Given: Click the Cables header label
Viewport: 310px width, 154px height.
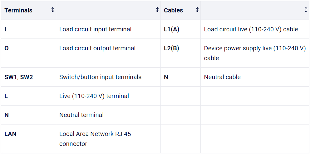Looking at the screenshot, I should tap(173, 10).
